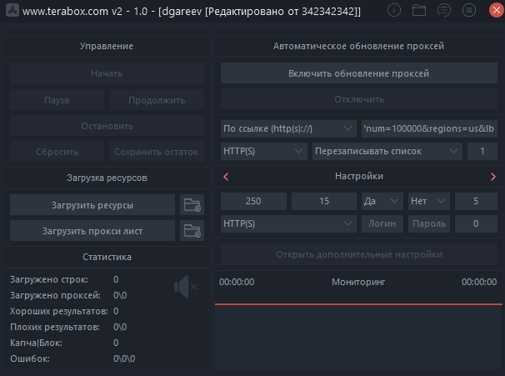Click the proxy URL field with num=100000
The image size is (505, 376).
click(x=429, y=129)
